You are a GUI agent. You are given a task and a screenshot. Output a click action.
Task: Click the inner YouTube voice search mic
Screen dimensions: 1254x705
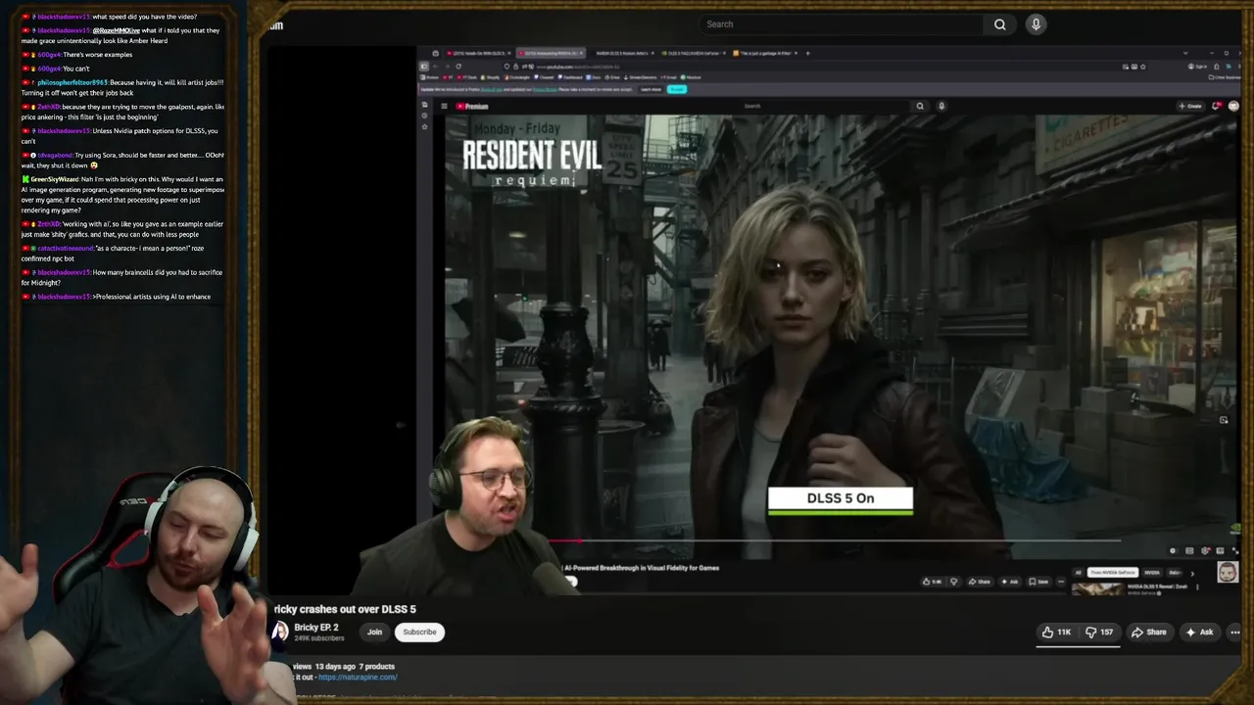click(x=941, y=106)
